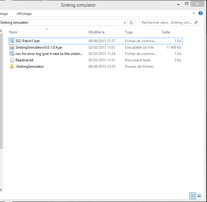
Task: Select SinkingSimulatorv0.0.1.0.4.jar file name
Action: pos(39,47)
